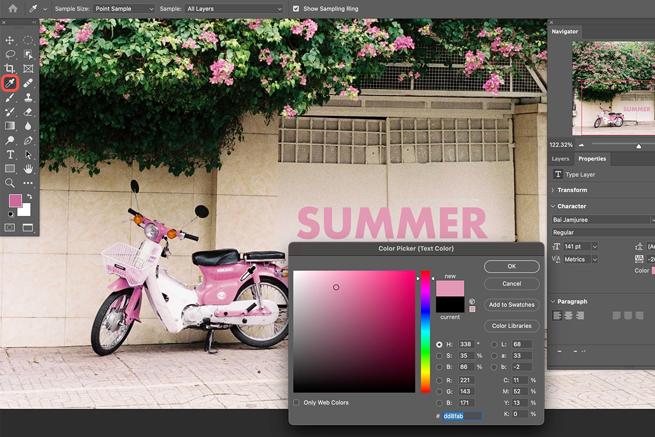Select the Type tool
655x437 pixels.
[10, 155]
